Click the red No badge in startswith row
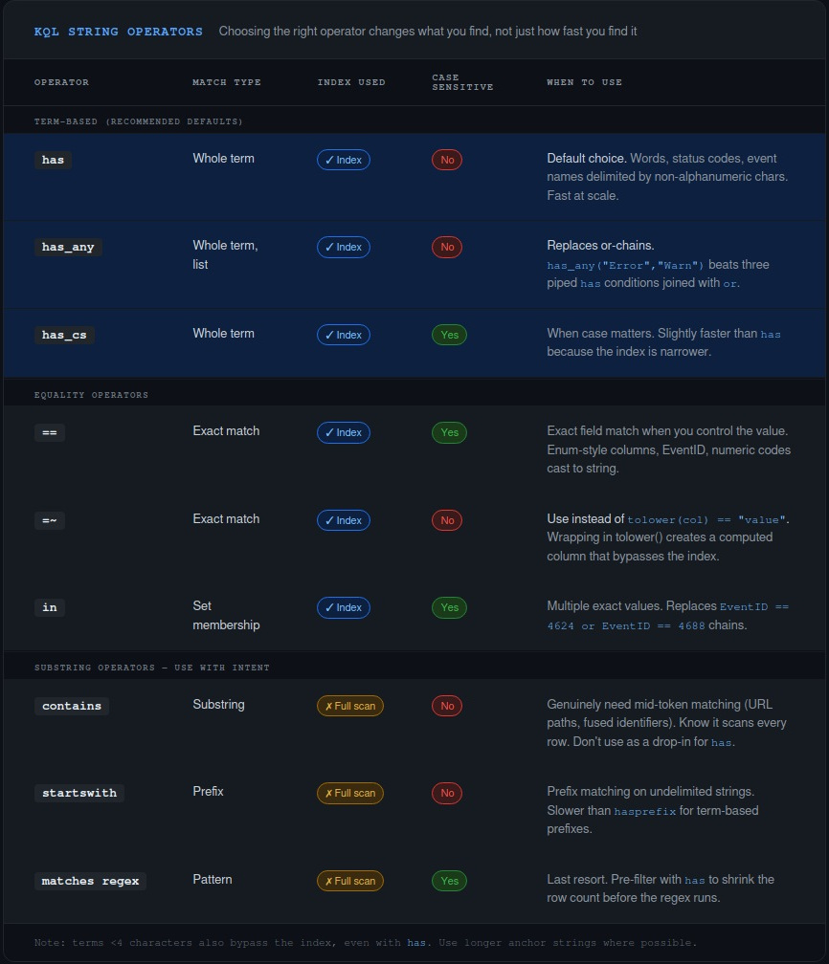The width and height of the screenshot is (829, 964). tap(446, 793)
